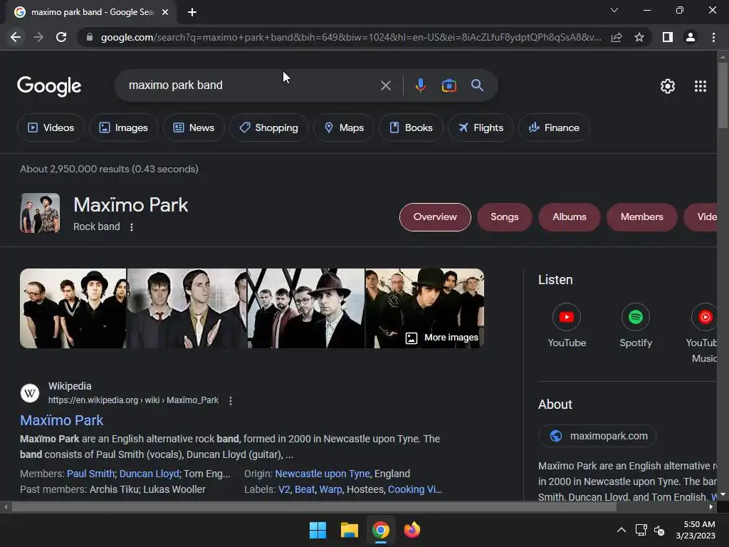Image resolution: width=729 pixels, height=547 pixels.
Task: Reload the current page
Action: (61, 37)
